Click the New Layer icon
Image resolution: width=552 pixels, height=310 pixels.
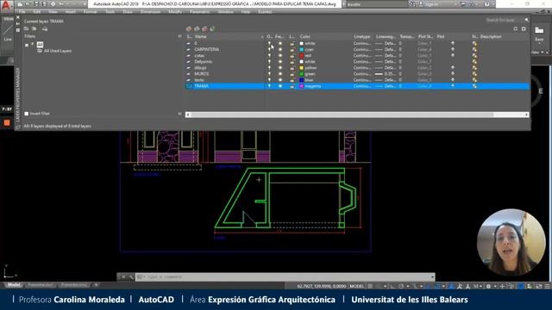tap(189, 28)
